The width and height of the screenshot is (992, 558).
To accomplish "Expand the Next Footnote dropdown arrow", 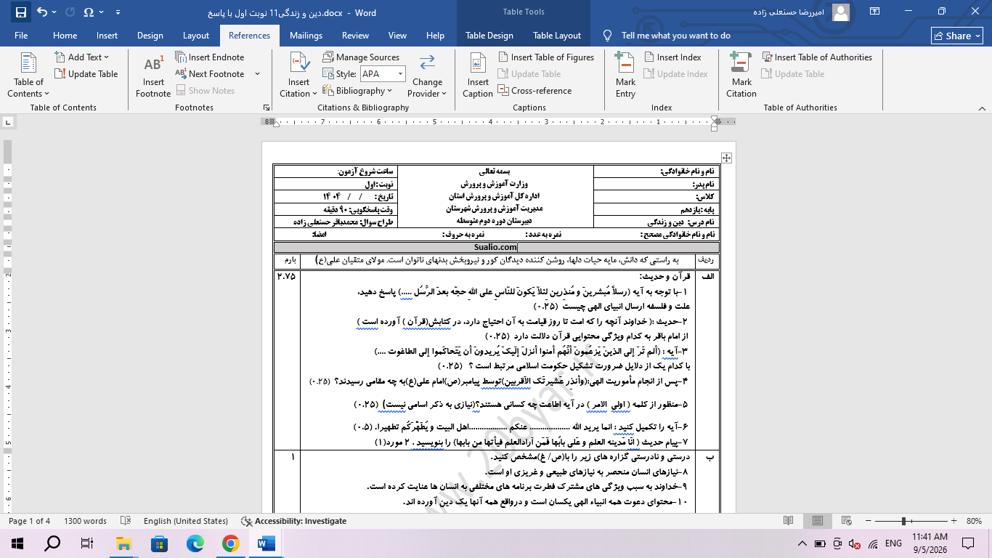I will click(257, 74).
